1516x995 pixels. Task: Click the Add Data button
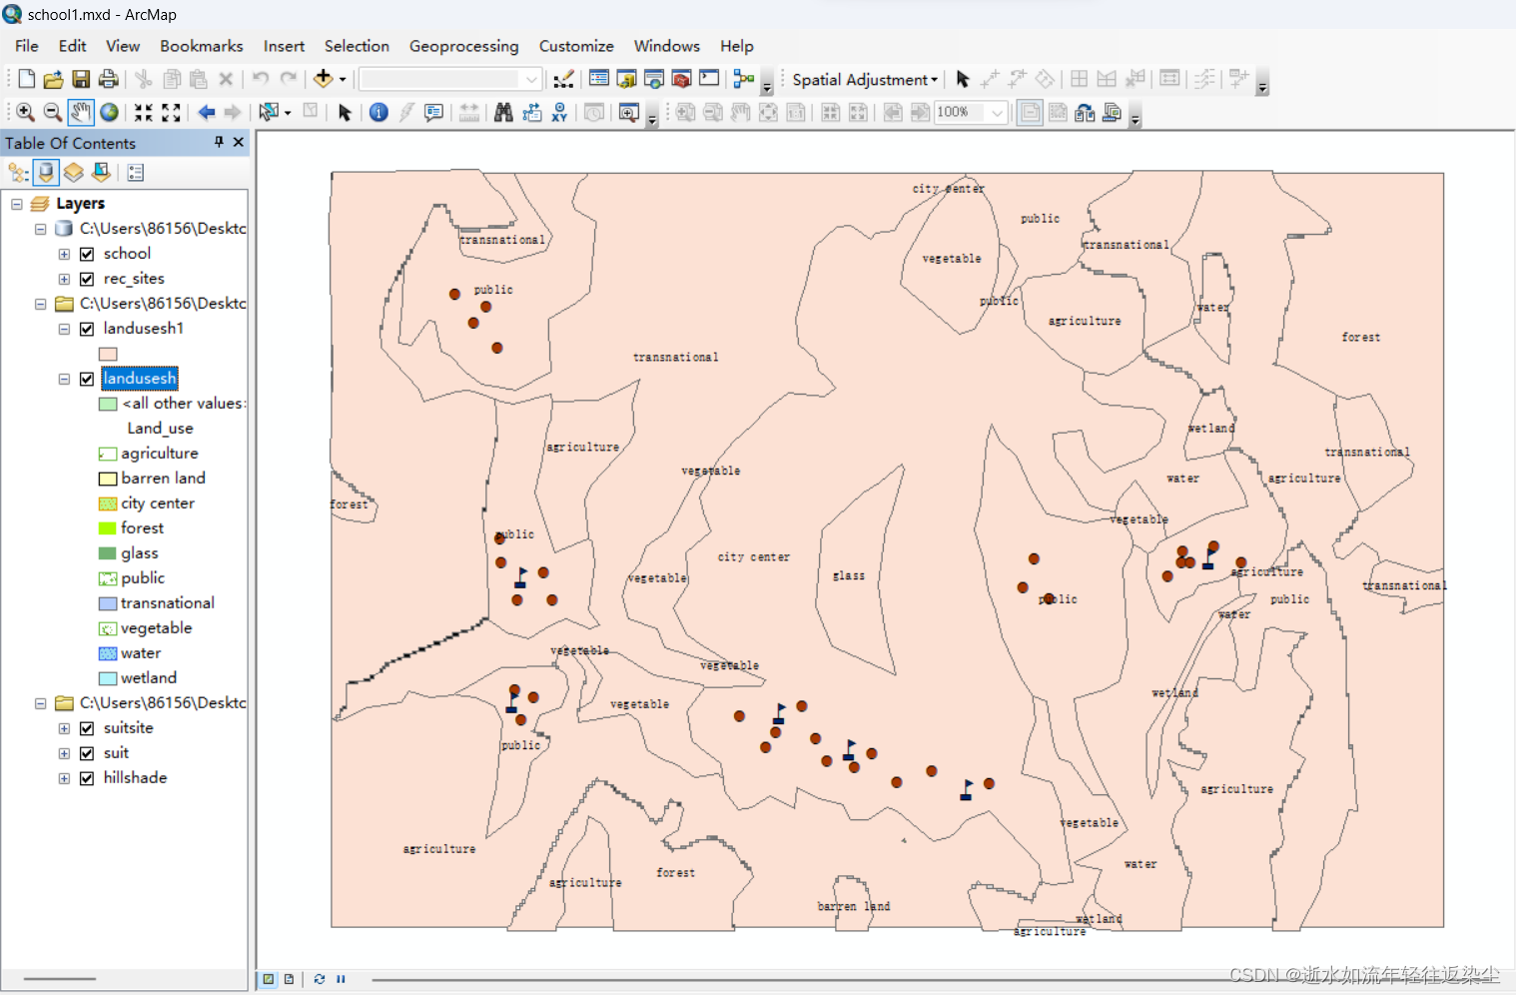pyautogui.click(x=323, y=79)
